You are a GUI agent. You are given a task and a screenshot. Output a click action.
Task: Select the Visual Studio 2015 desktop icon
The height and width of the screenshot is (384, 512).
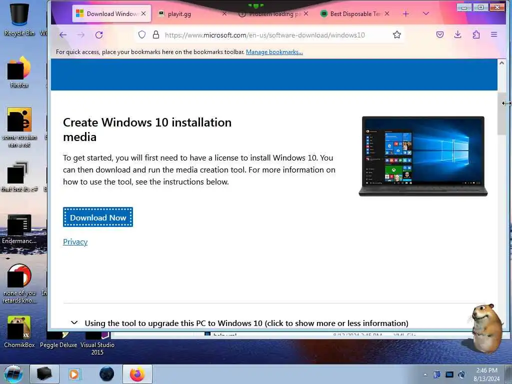(97, 343)
